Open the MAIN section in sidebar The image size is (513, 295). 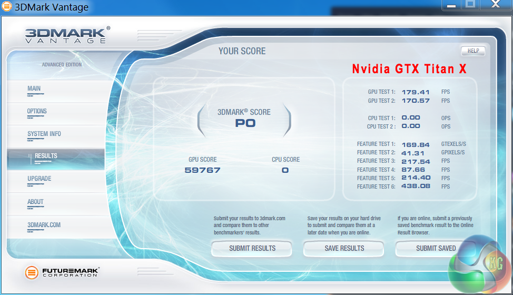(56, 91)
